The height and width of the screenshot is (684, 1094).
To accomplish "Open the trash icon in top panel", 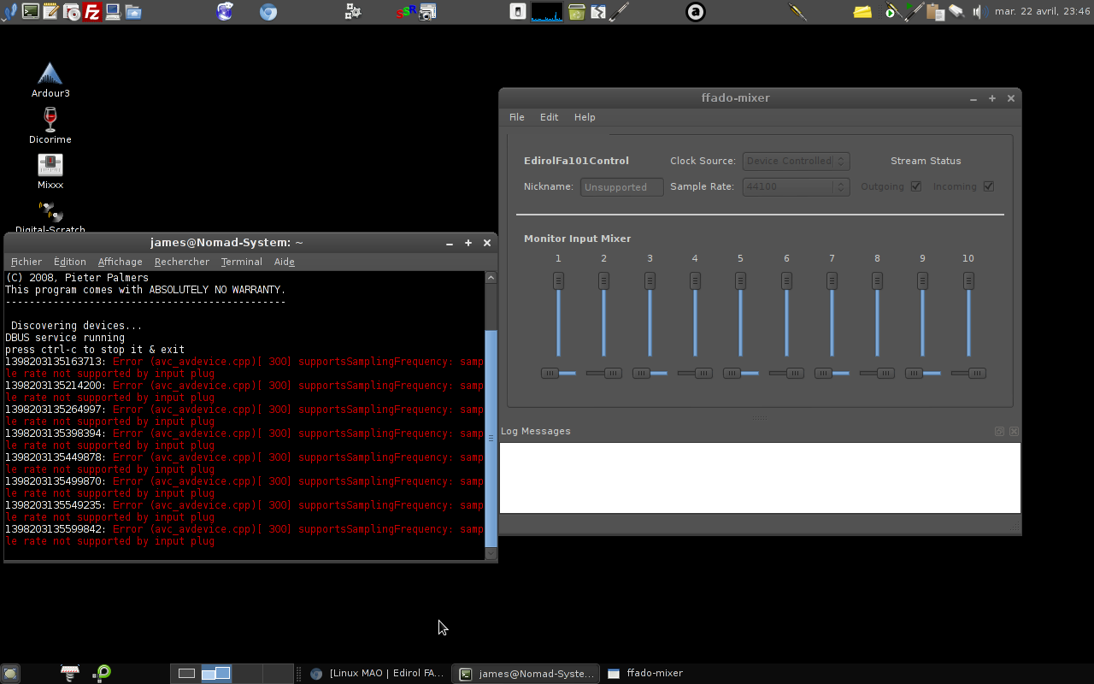I will [x=577, y=12].
